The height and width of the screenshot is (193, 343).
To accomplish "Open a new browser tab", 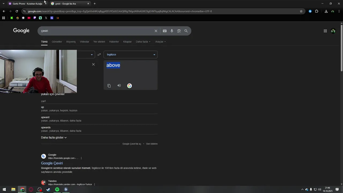I will (95, 4).
